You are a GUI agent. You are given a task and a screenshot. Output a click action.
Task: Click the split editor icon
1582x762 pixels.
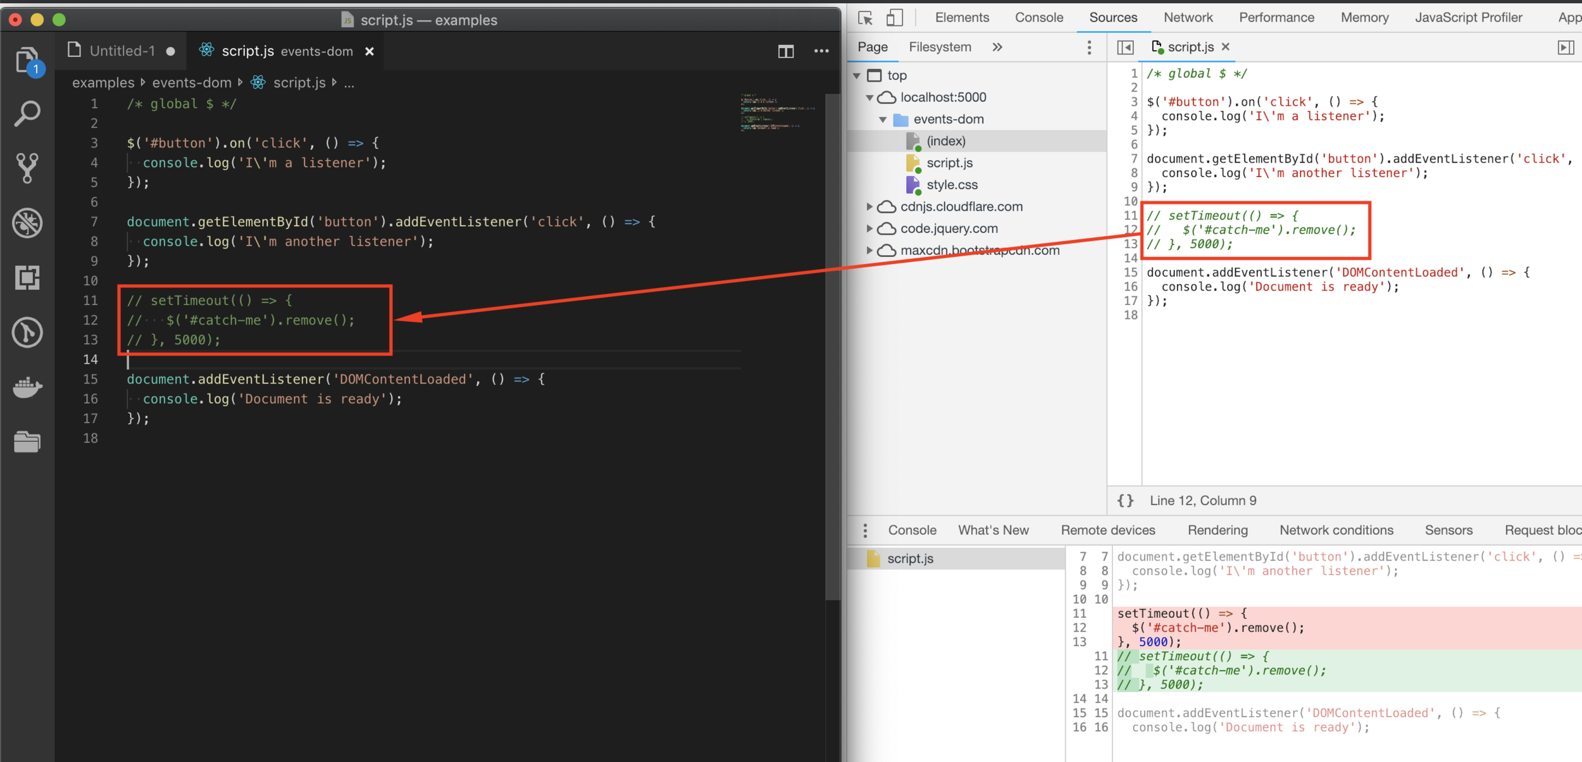(x=785, y=51)
